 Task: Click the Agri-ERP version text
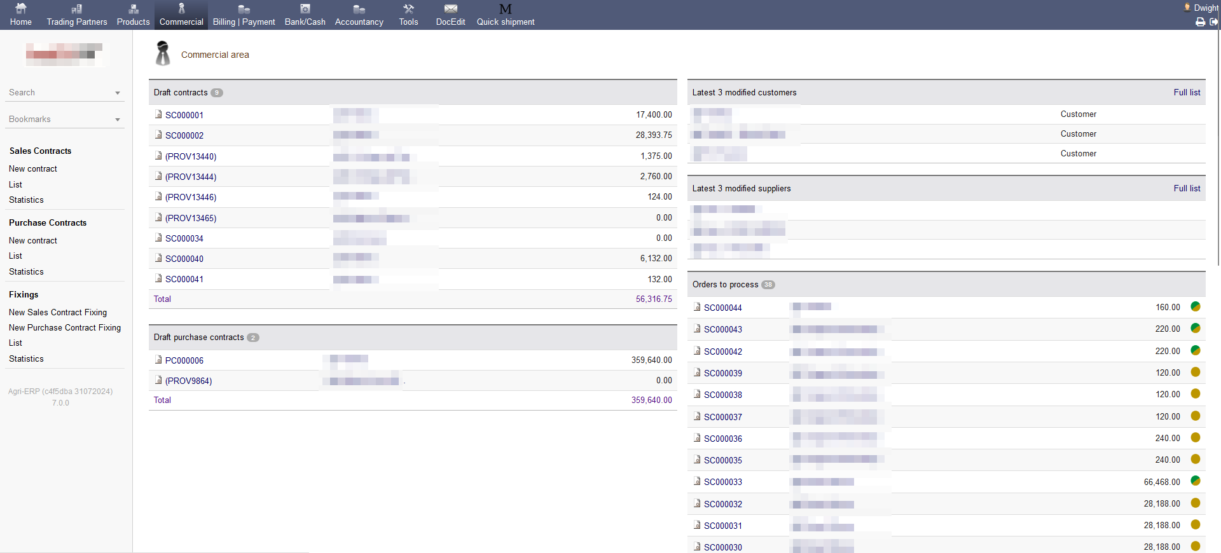60,397
